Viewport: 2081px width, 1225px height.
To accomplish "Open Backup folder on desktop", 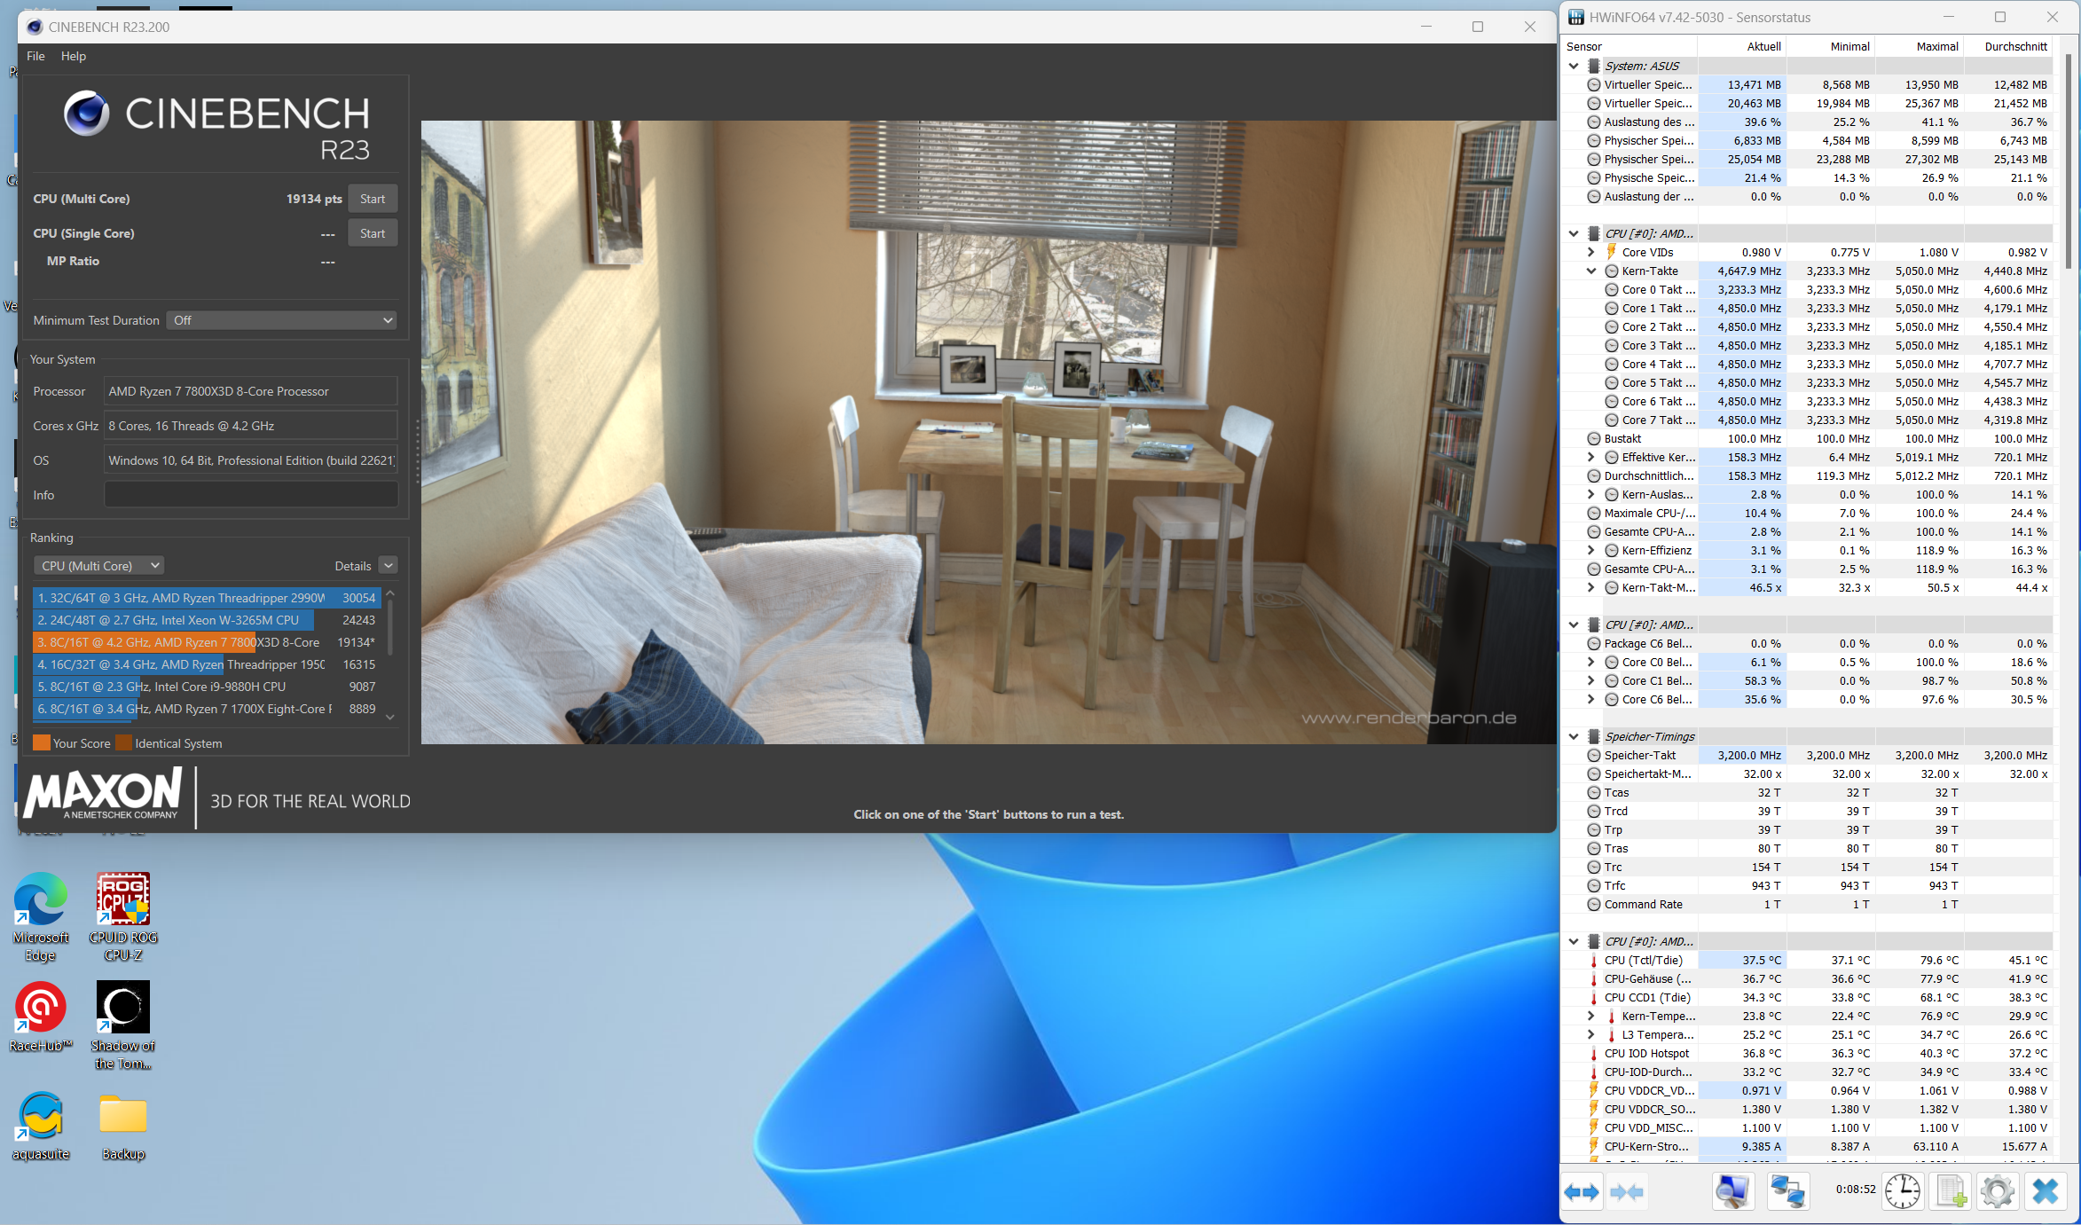I will click(x=123, y=1126).
